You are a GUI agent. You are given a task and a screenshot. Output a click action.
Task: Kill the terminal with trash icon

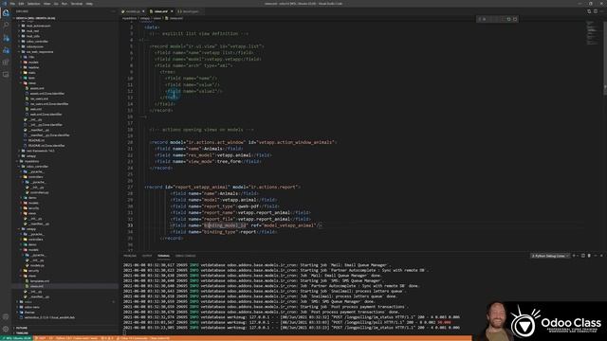click(x=589, y=256)
